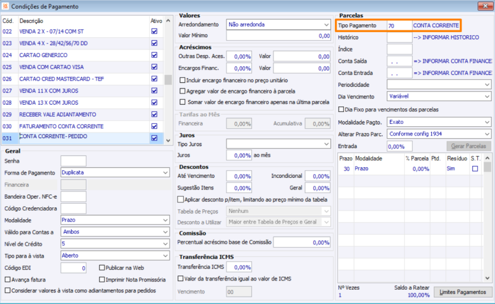Viewport: 495px width, 304px height.
Task: Check Dia Fixo para vencimentos das parcelas
Action: click(342, 109)
